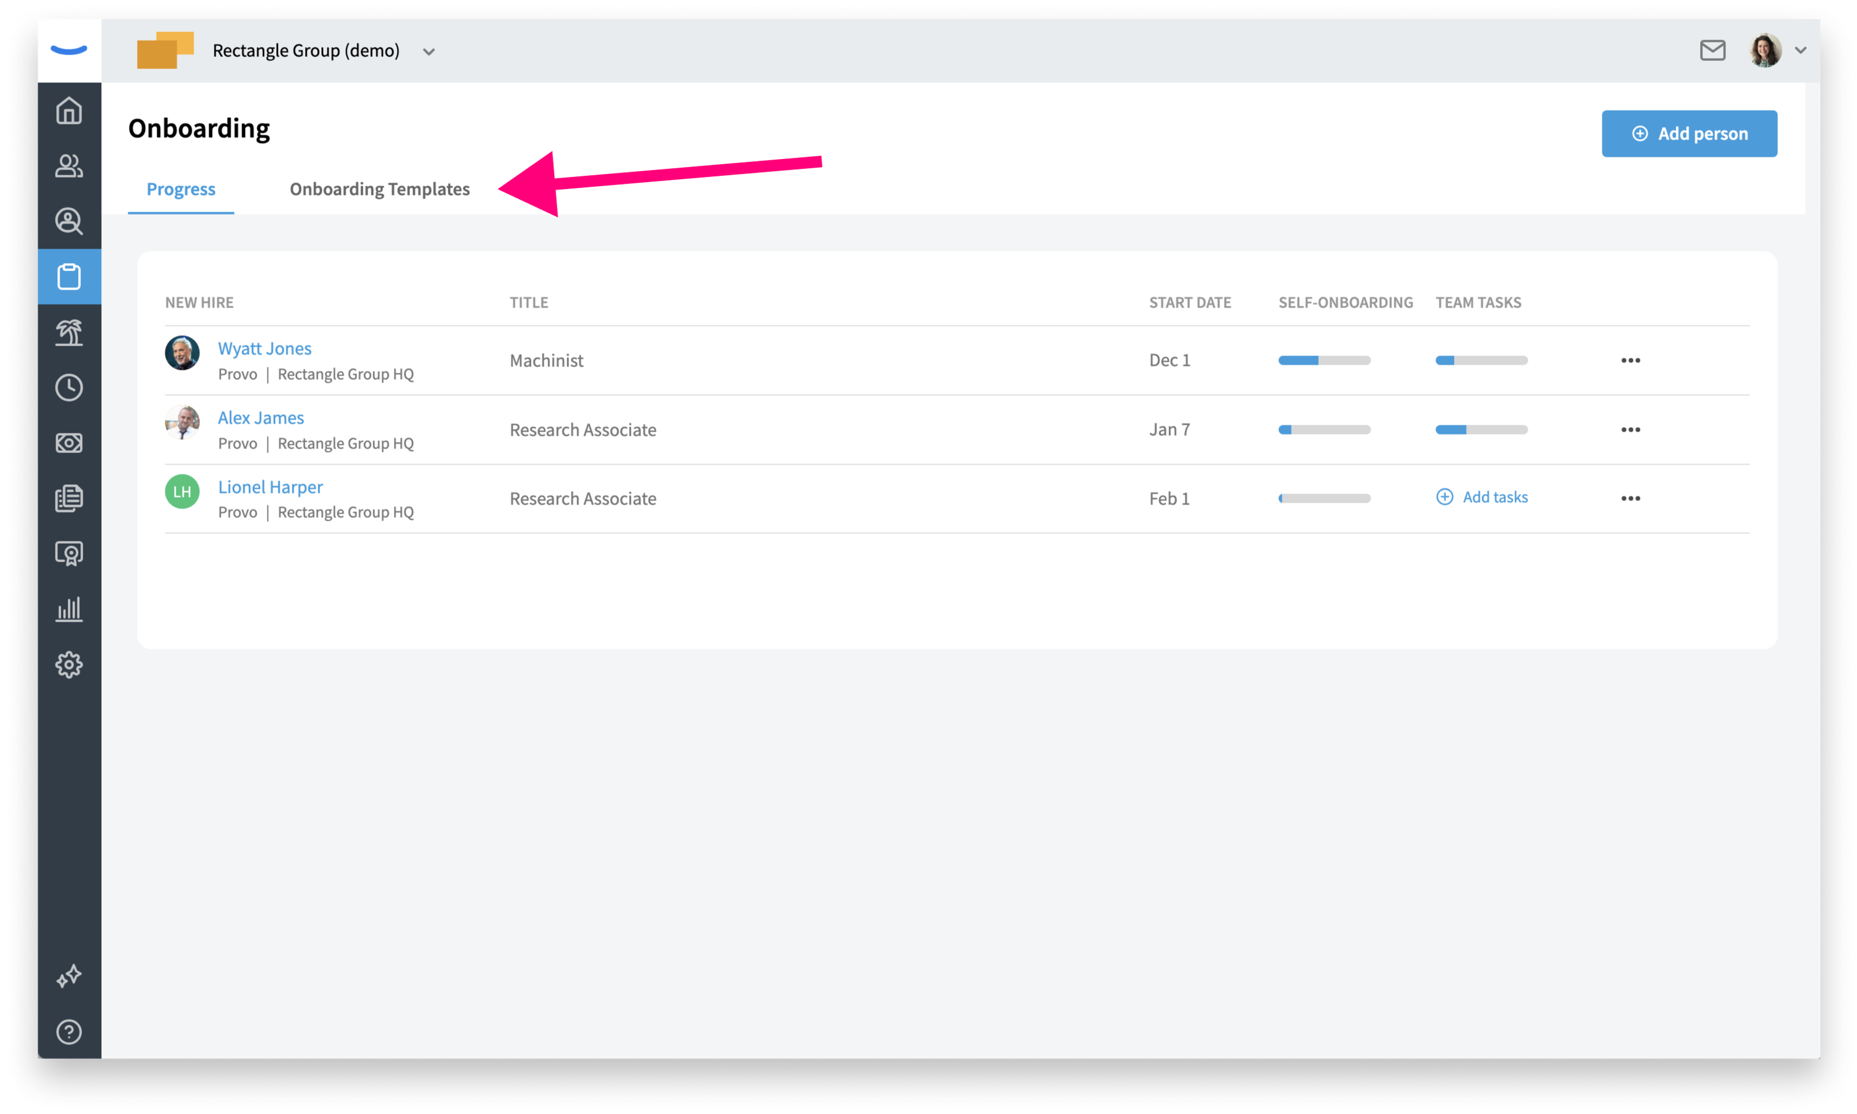
Task: Click Wyatt Jones's team tasks progress bar
Action: [1482, 360]
